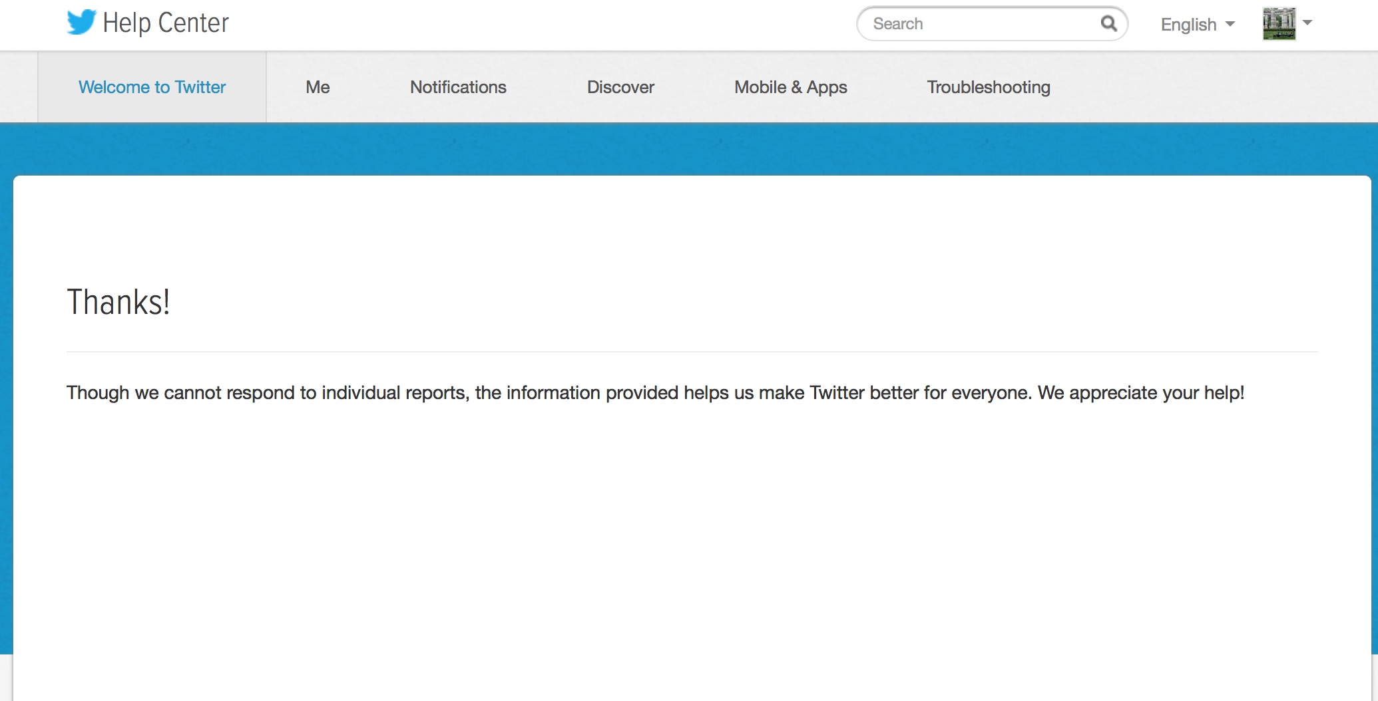Image resolution: width=1378 pixels, height=701 pixels.
Task: Click the Twitter bird logo
Action: [80, 22]
